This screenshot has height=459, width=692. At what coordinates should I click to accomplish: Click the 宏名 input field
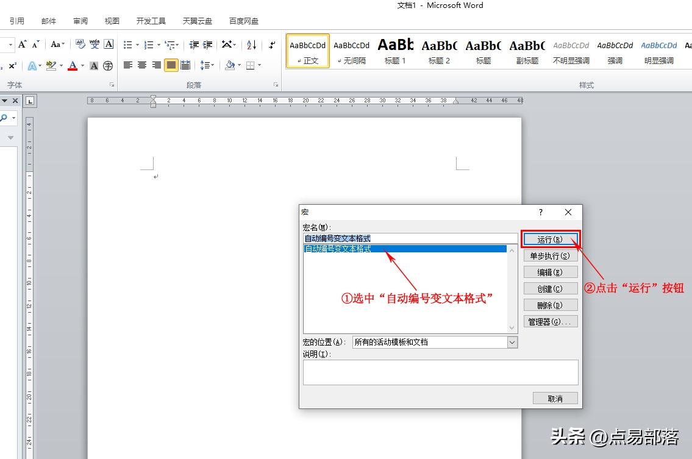tap(410, 238)
